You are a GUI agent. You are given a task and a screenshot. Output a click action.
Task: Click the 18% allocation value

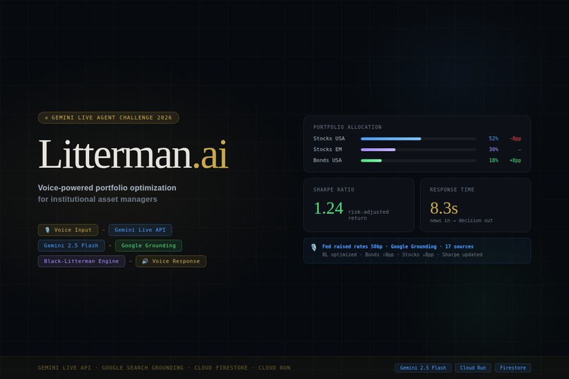493,160
